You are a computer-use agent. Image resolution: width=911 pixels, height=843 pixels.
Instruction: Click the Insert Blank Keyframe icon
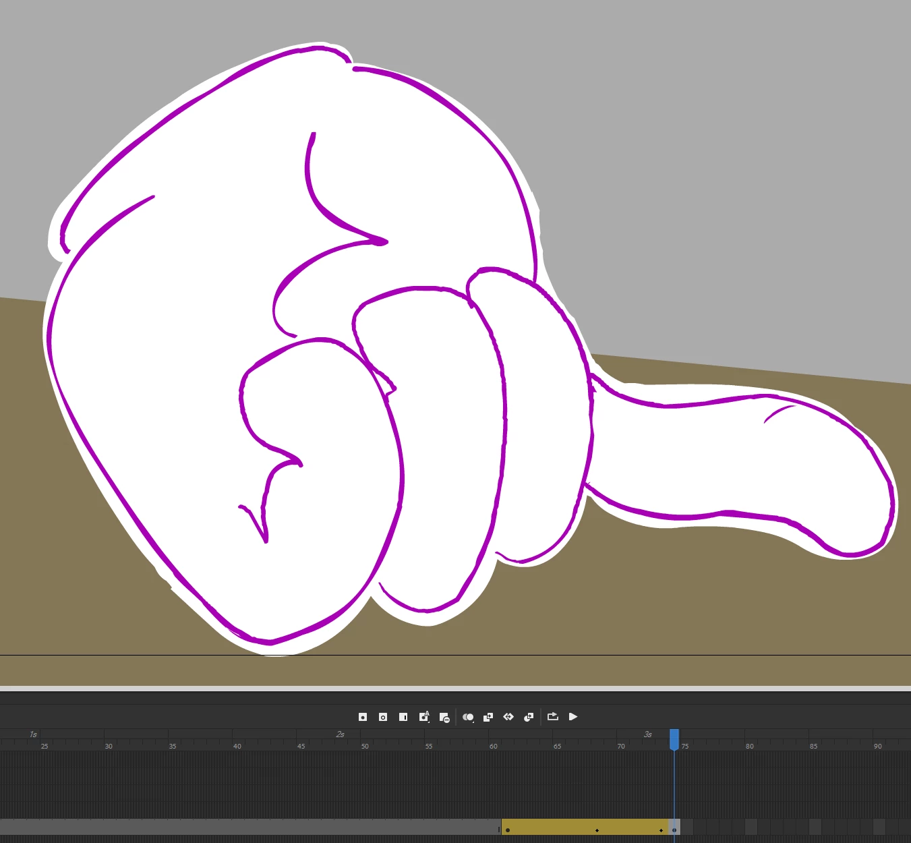click(x=383, y=717)
